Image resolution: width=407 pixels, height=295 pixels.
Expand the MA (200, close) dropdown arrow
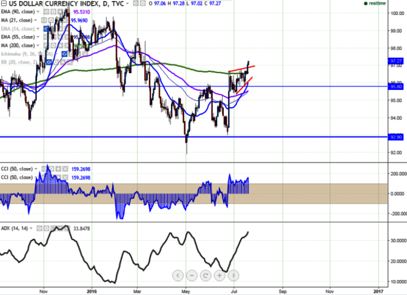(38, 46)
